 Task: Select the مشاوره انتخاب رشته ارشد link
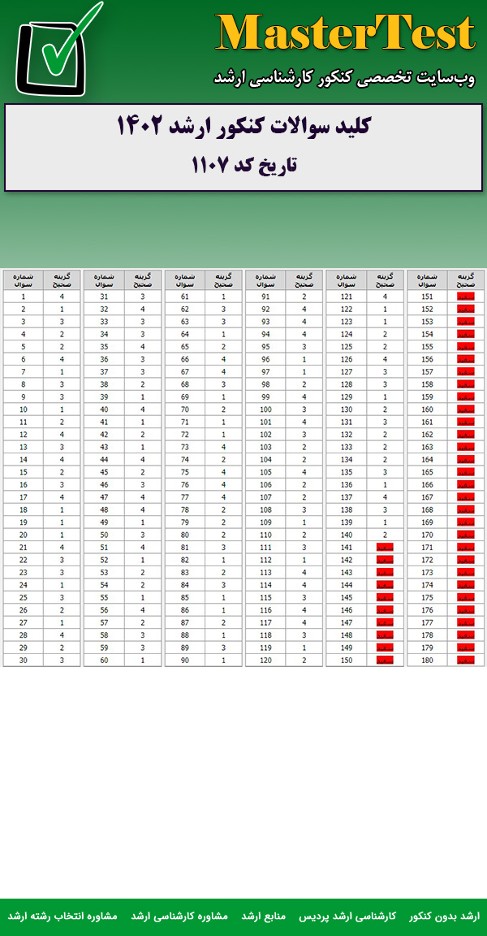pyautogui.click(x=62, y=916)
